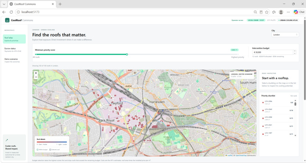This screenshot has width=306, height=163.
Task: Zoom in the map with plus button
Action: [36, 73]
